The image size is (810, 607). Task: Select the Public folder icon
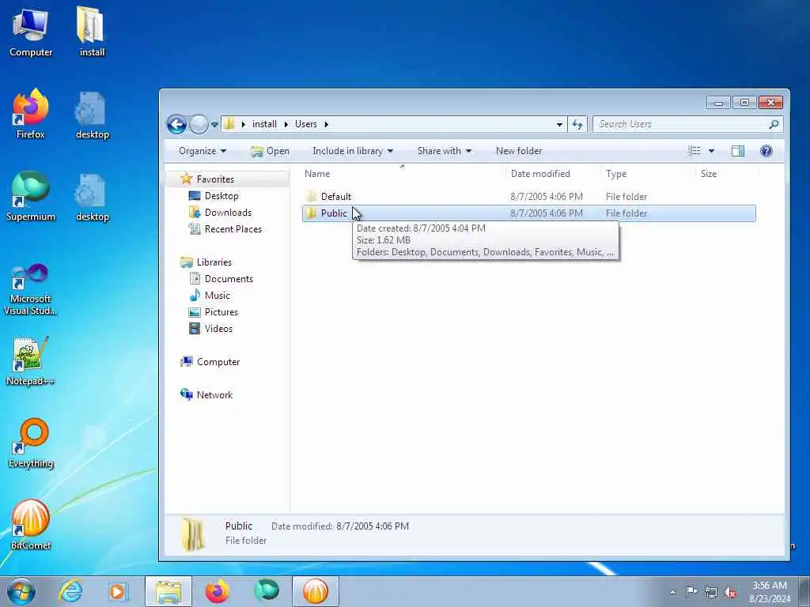[x=311, y=213]
